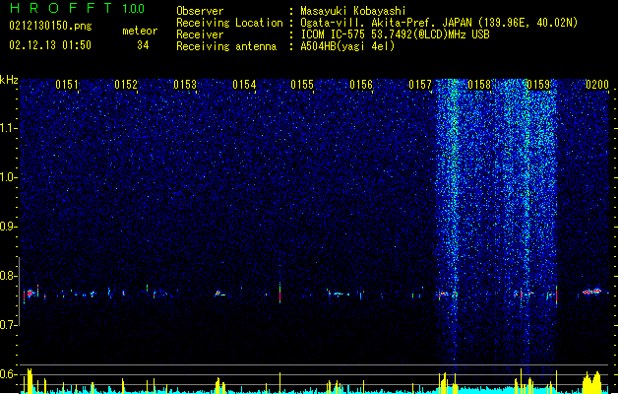Click the bright meteor echo near 0200
This screenshot has width=619, height=394.
(x=591, y=292)
